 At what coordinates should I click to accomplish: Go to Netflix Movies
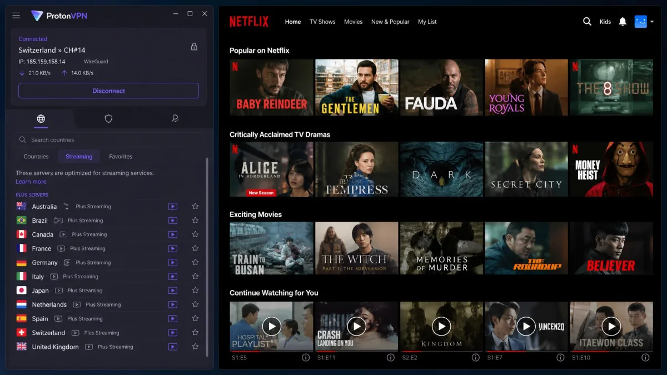(353, 22)
